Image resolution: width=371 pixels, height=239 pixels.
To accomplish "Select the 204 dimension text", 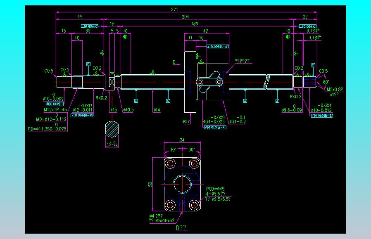I will tap(185, 17).
